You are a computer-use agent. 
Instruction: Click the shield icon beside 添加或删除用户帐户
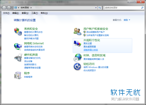[84, 32]
